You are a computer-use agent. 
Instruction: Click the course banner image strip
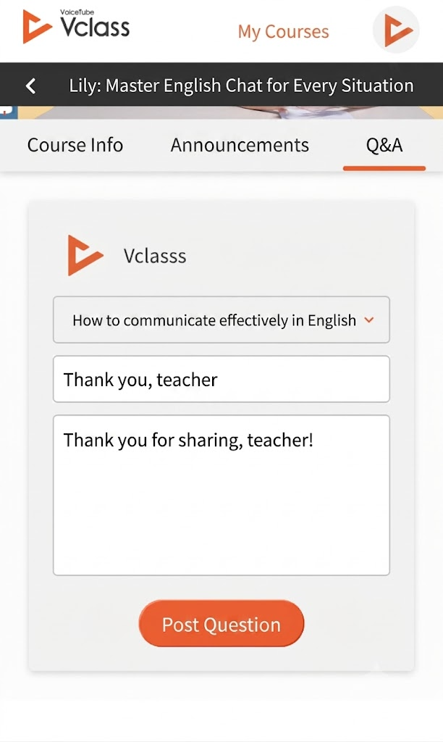(221, 112)
